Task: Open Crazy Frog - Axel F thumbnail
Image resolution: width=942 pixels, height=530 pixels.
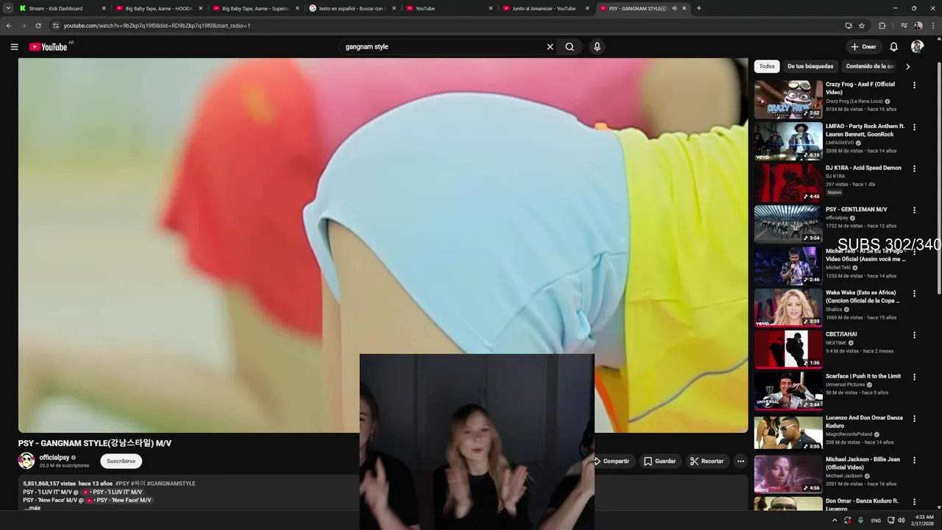Action: click(x=788, y=99)
